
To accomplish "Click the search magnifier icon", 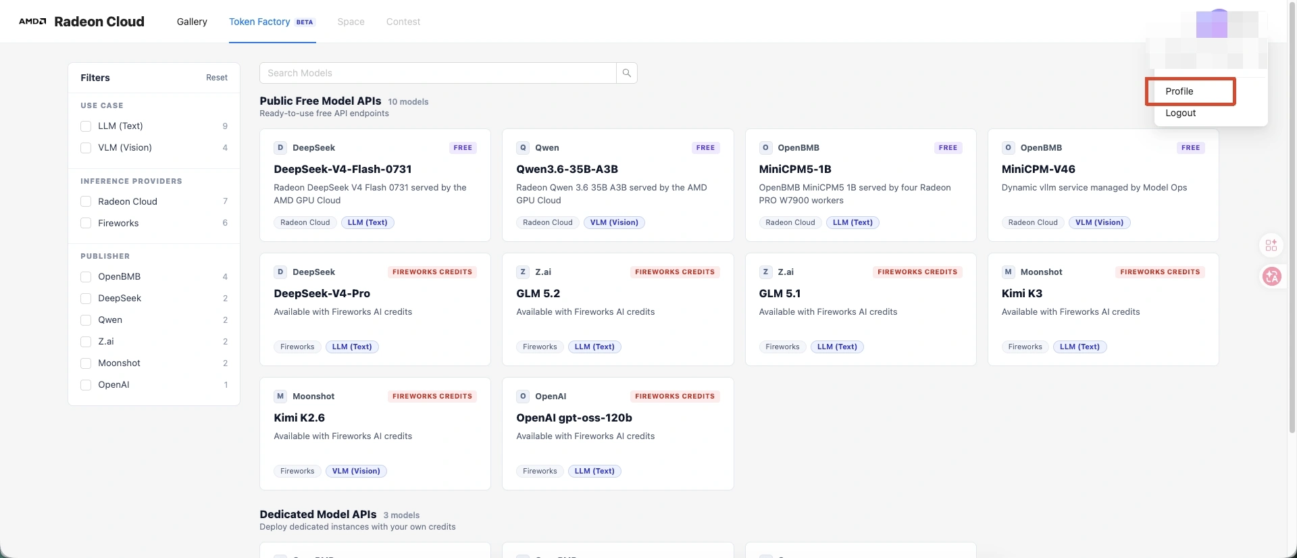I will (x=627, y=73).
